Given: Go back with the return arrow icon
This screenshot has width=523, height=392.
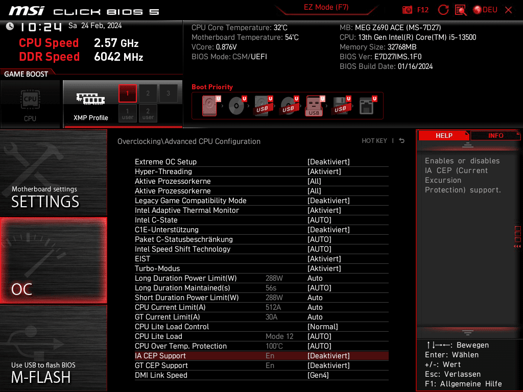Looking at the screenshot, I should 401,141.
